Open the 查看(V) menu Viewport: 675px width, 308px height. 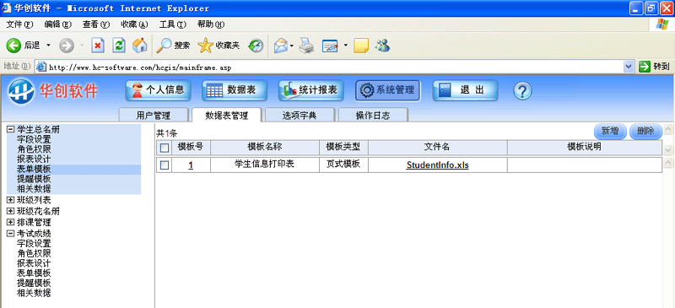96,24
